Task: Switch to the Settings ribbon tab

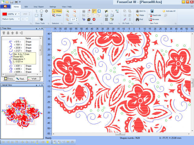Action: point(52,6)
